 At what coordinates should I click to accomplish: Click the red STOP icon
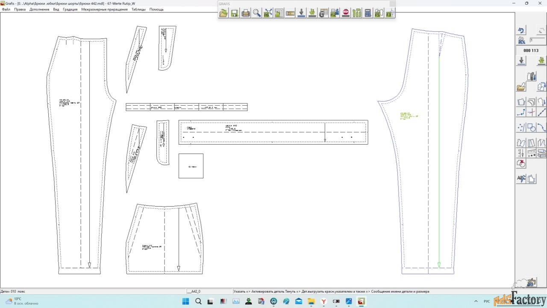[346, 13]
